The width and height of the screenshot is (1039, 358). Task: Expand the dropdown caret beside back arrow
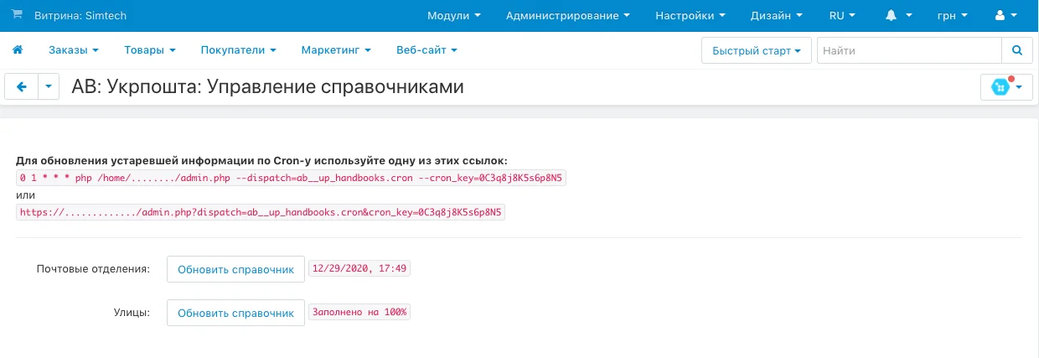tap(49, 87)
